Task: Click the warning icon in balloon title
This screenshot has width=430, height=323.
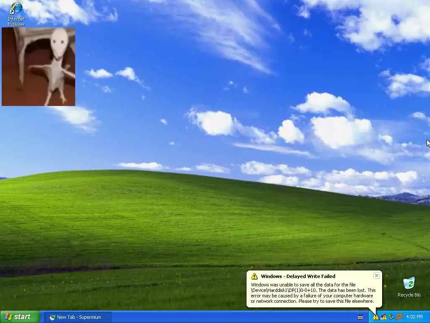Action: 254,276
